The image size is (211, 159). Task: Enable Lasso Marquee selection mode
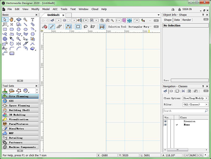85,27
